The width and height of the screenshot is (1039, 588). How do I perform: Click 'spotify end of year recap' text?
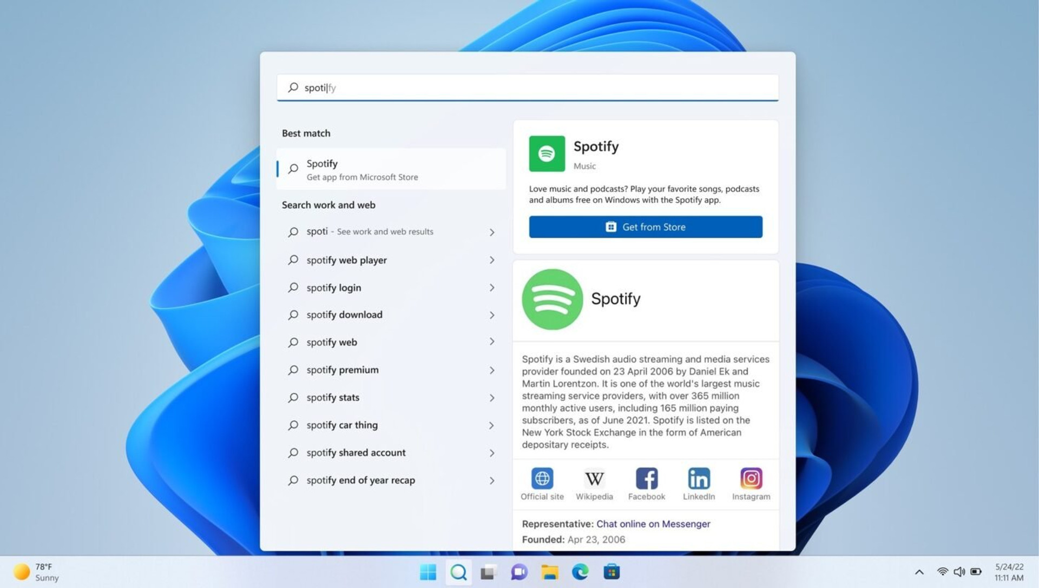(x=360, y=480)
